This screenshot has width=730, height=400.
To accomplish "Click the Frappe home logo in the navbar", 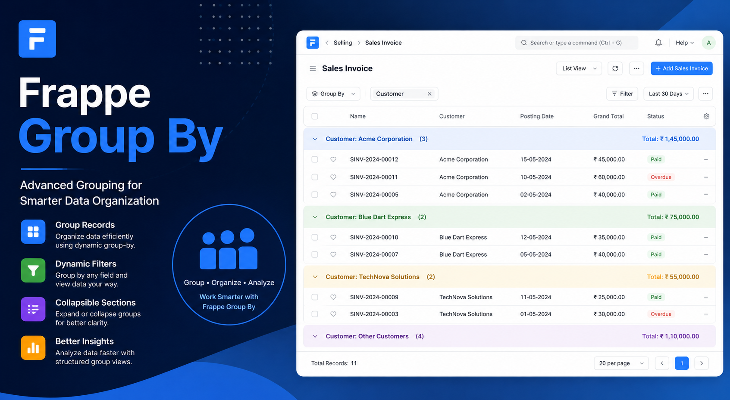I will [x=313, y=43].
